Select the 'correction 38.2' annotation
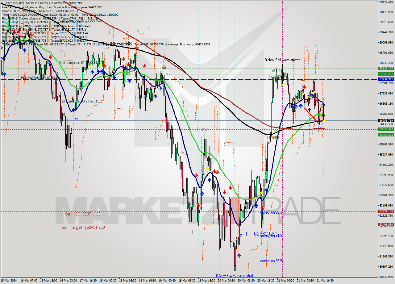The height and width of the screenshot is (284, 395). (271, 212)
